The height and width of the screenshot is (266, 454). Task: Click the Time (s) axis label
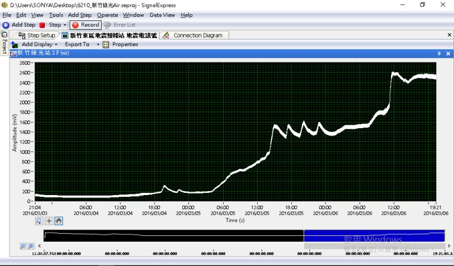pos(235,220)
